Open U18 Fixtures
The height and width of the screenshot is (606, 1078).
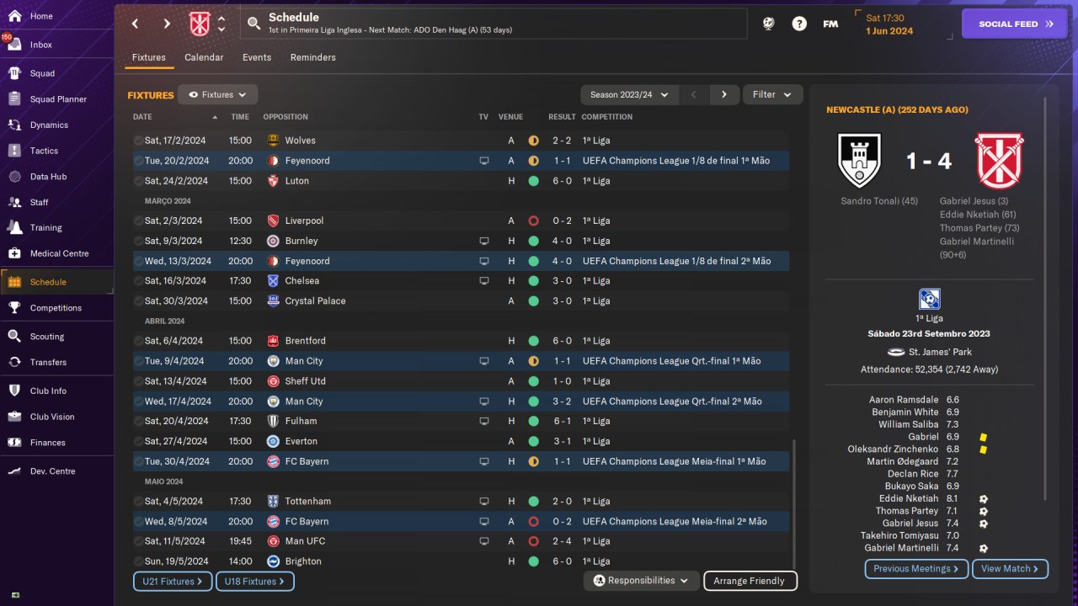click(x=255, y=582)
